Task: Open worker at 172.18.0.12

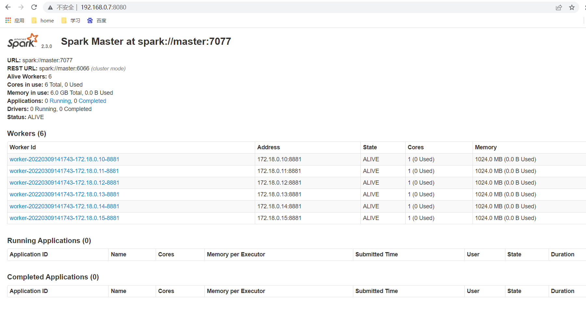Action: [x=64, y=183]
